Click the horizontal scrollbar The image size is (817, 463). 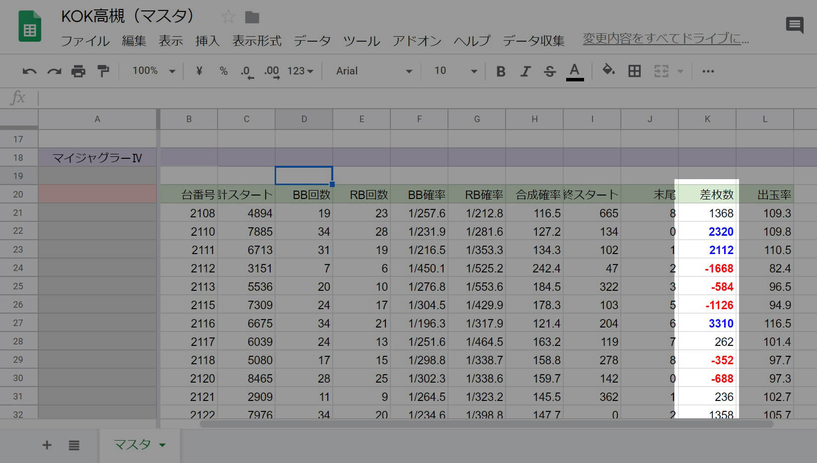click(487, 424)
